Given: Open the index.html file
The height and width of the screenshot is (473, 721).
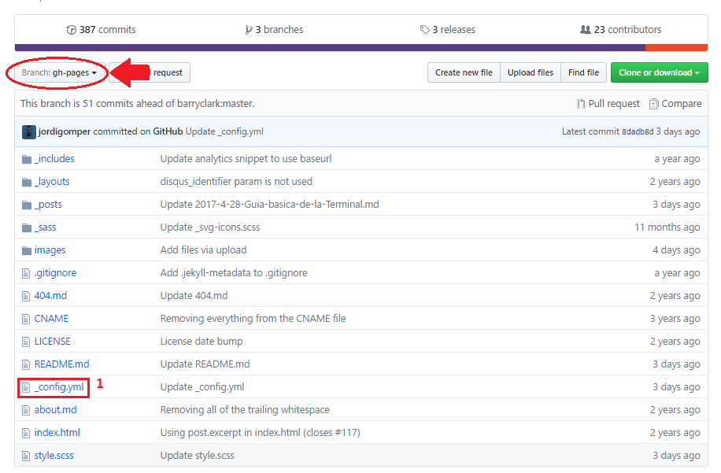Looking at the screenshot, I should point(57,433).
